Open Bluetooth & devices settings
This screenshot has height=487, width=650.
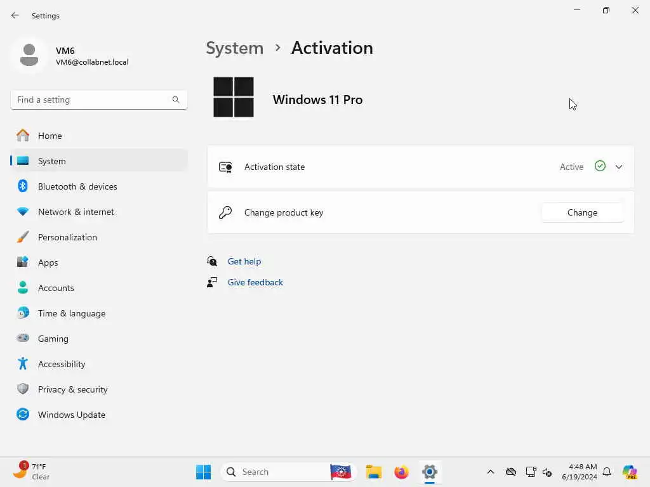tap(98, 186)
